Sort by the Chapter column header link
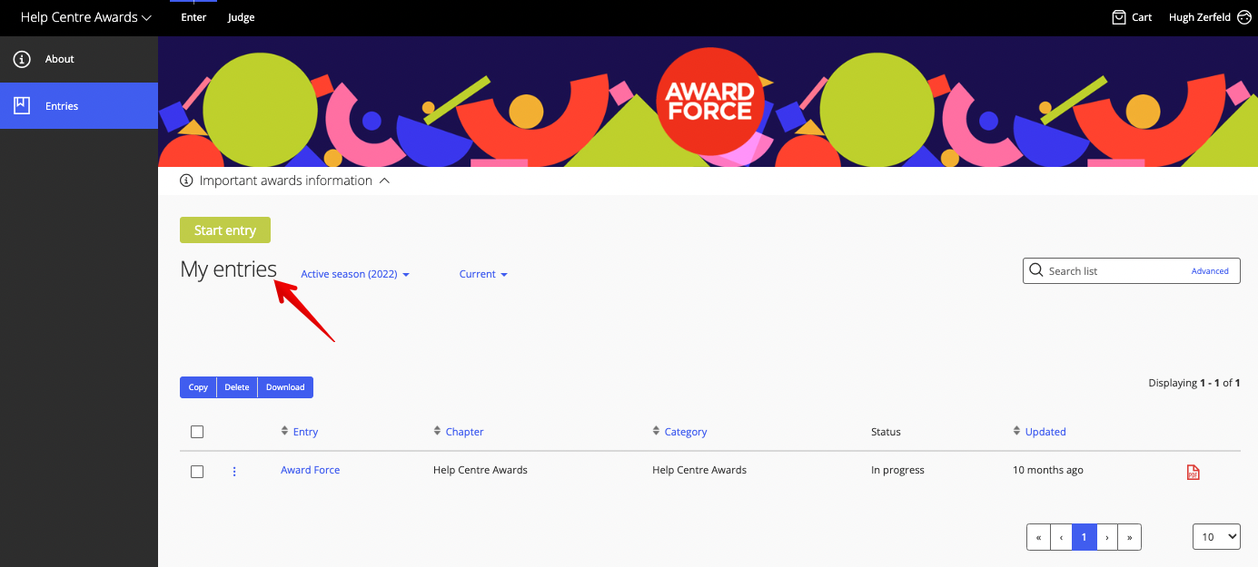1258x567 pixels. pyautogui.click(x=464, y=432)
